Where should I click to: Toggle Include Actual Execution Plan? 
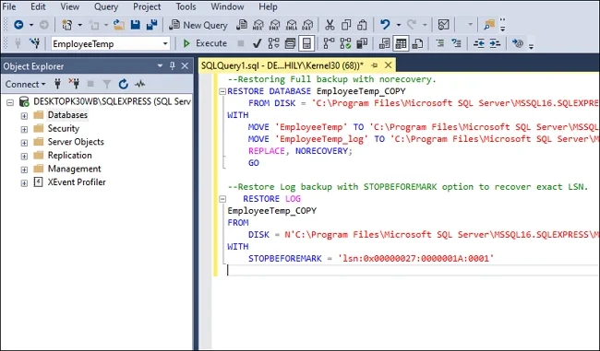329,43
